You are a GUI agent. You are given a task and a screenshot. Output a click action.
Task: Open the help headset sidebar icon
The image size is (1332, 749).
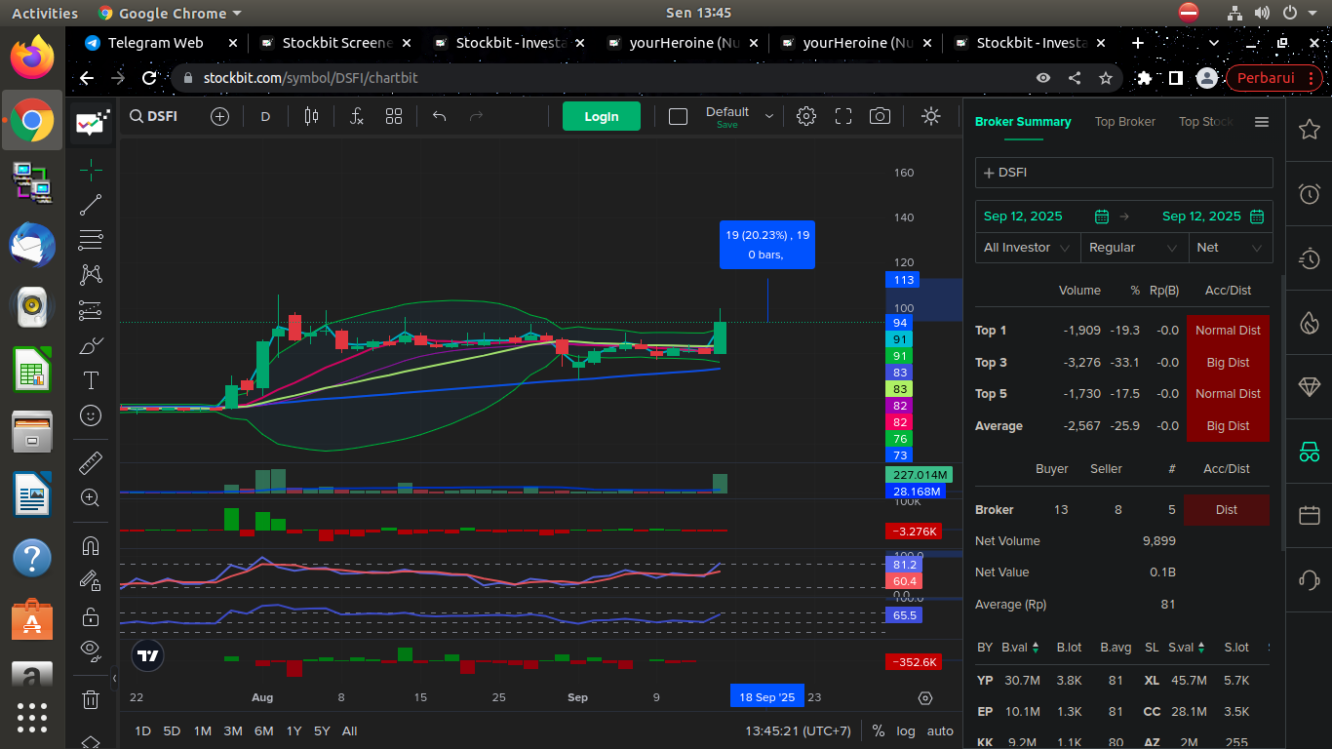1310,579
